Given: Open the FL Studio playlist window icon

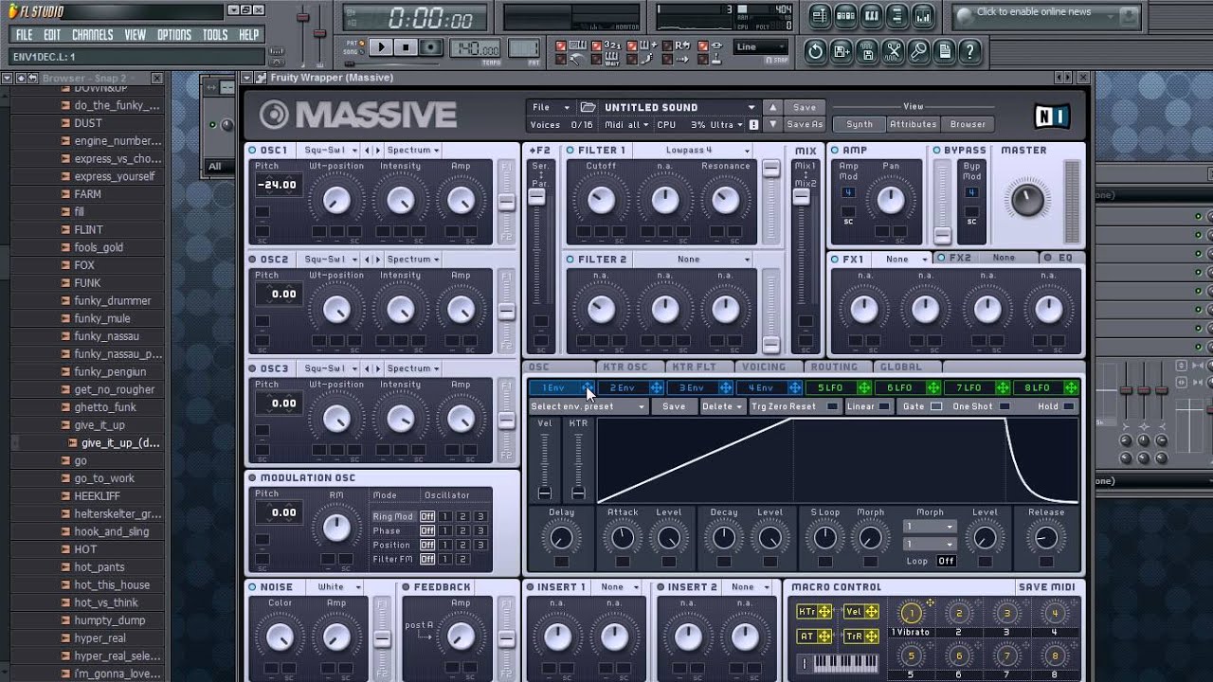Looking at the screenshot, I should point(820,16).
